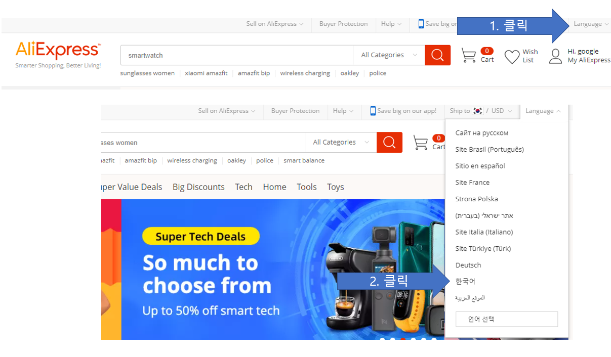Click 'Buyer Protection' link in upper capture
611x357 pixels.
343,24
